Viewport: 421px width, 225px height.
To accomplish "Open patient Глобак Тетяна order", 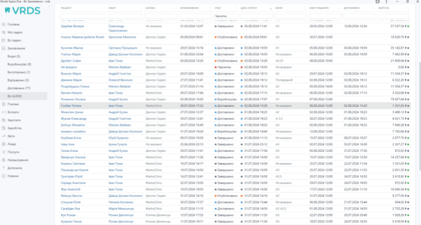I will click(x=71, y=106).
